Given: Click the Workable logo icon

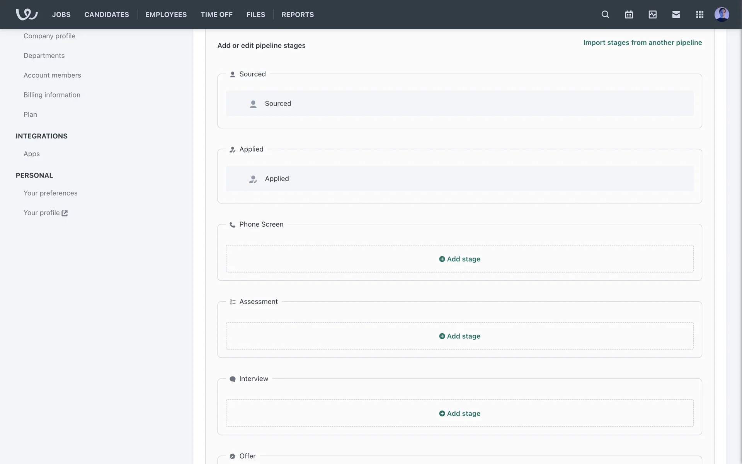Looking at the screenshot, I should tap(26, 14).
